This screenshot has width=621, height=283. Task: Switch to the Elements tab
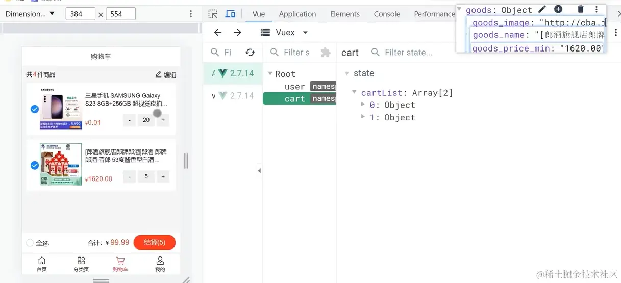click(x=345, y=14)
